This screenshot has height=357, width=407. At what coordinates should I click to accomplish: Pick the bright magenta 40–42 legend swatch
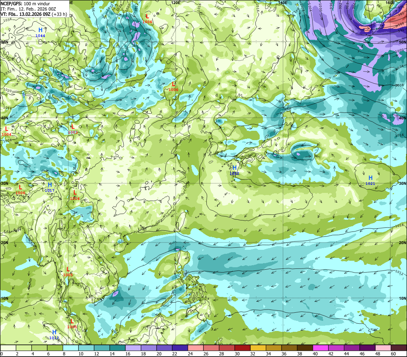pyautogui.click(x=321, y=348)
